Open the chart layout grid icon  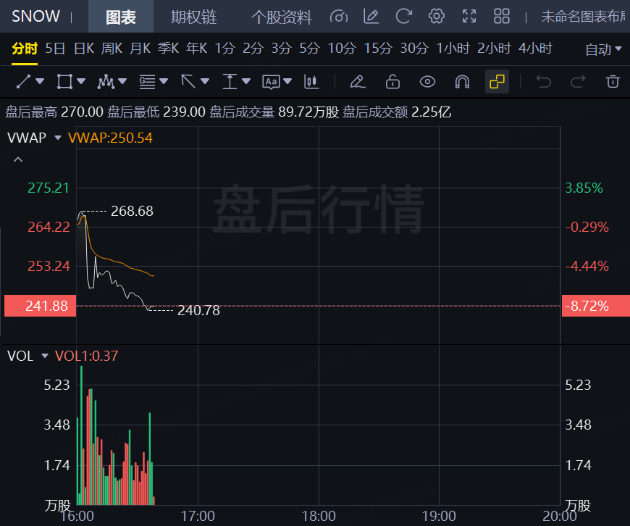click(502, 17)
